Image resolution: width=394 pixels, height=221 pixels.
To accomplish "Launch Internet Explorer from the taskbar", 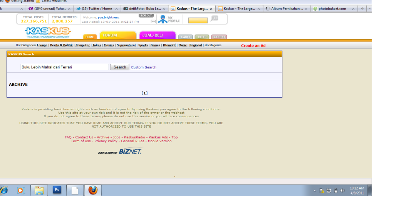I will coord(4,190).
